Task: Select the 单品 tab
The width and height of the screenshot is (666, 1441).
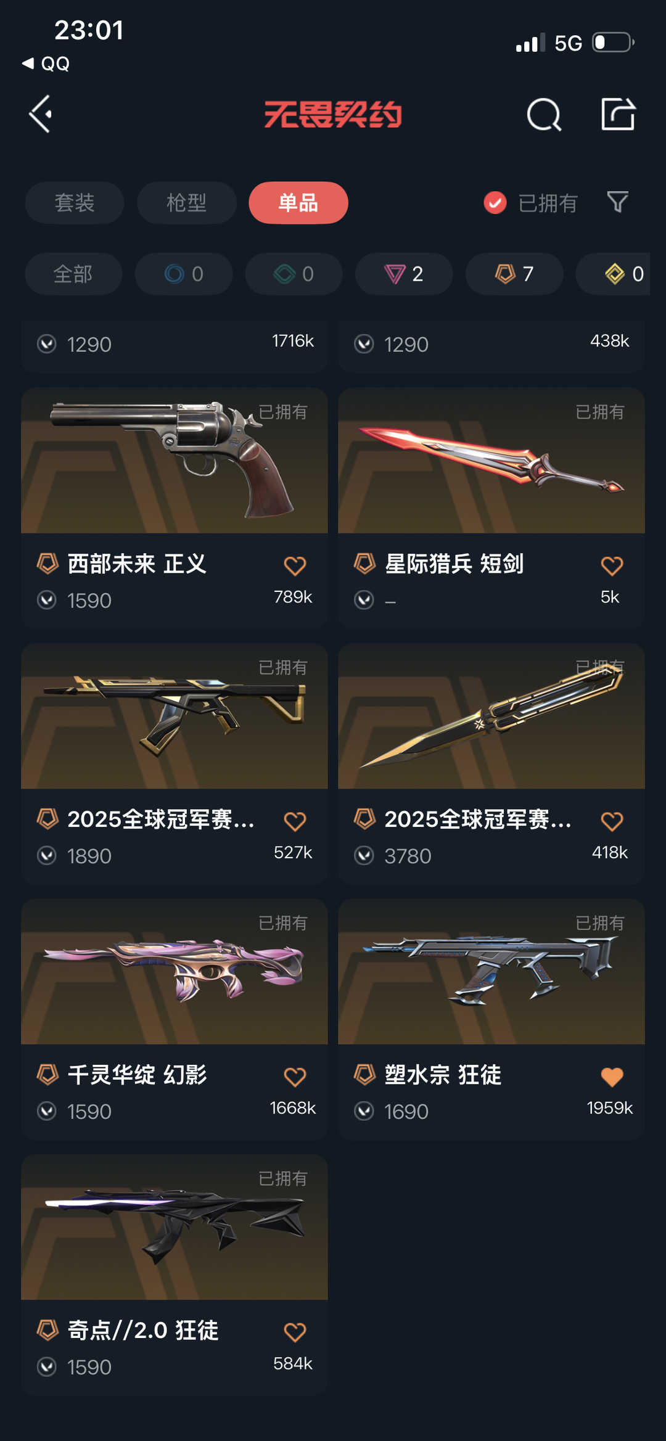Action: [298, 203]
